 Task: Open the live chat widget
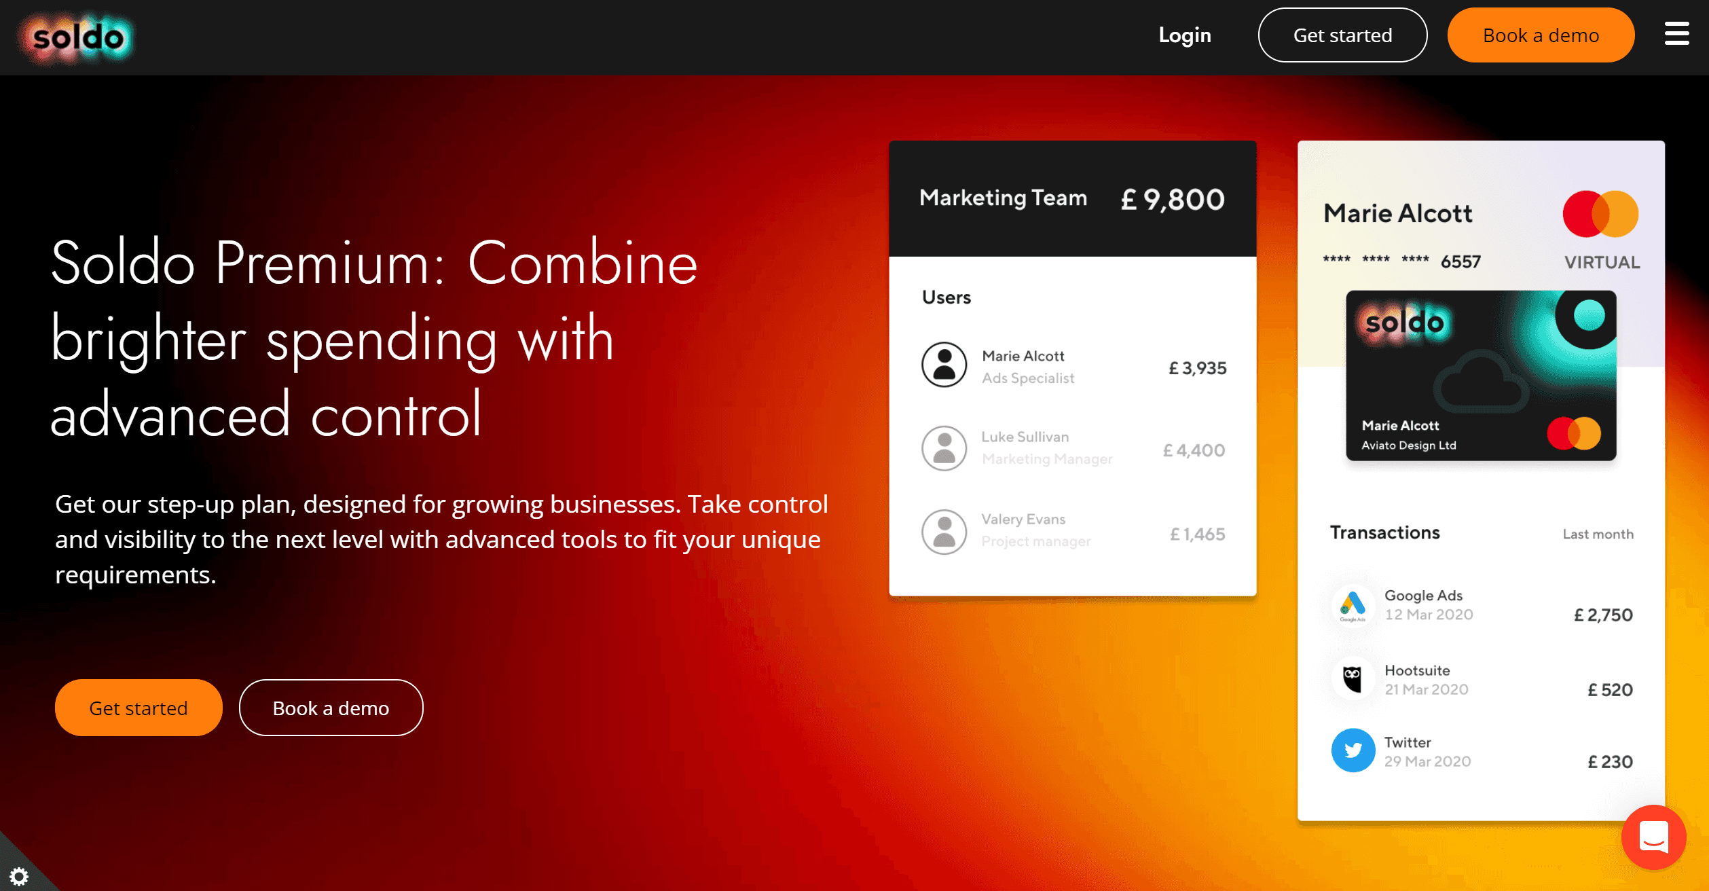point(1653,837)
